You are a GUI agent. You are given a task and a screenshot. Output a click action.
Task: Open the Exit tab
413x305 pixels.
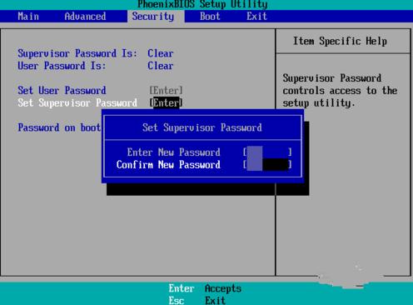[x=256, y=17]
